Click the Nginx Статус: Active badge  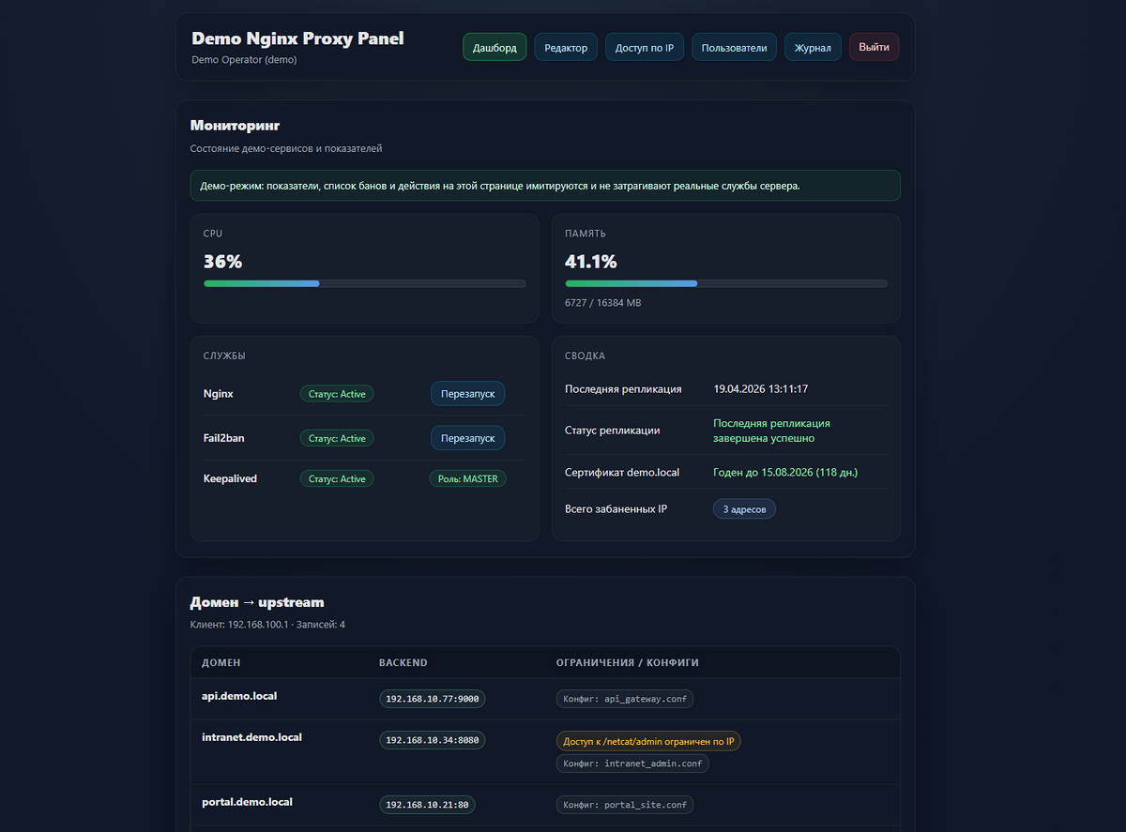click(x=337, y=394)
